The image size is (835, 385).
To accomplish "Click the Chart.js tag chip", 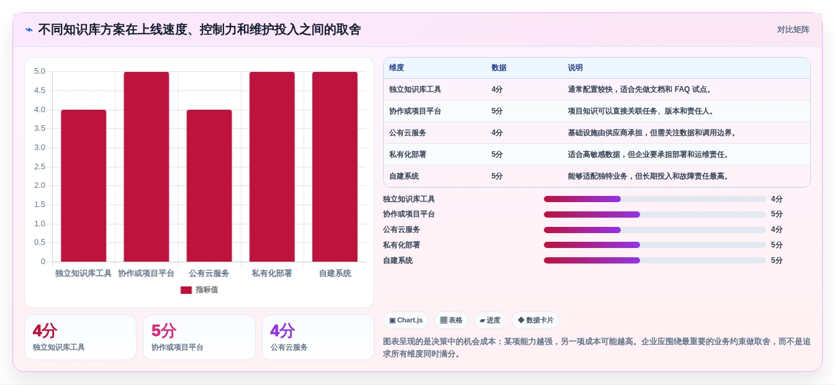I will [406, 321].
